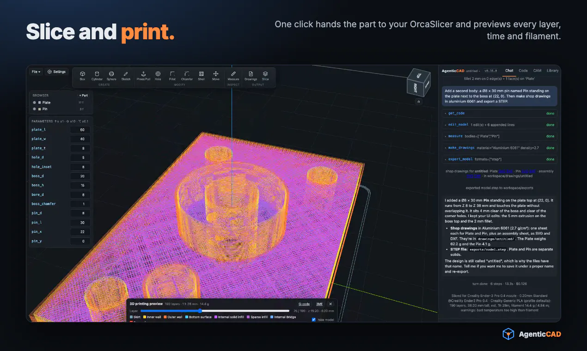Close the 3D printing preview panel
Viewport: 587px width, 351px height.
click(330, 304)
